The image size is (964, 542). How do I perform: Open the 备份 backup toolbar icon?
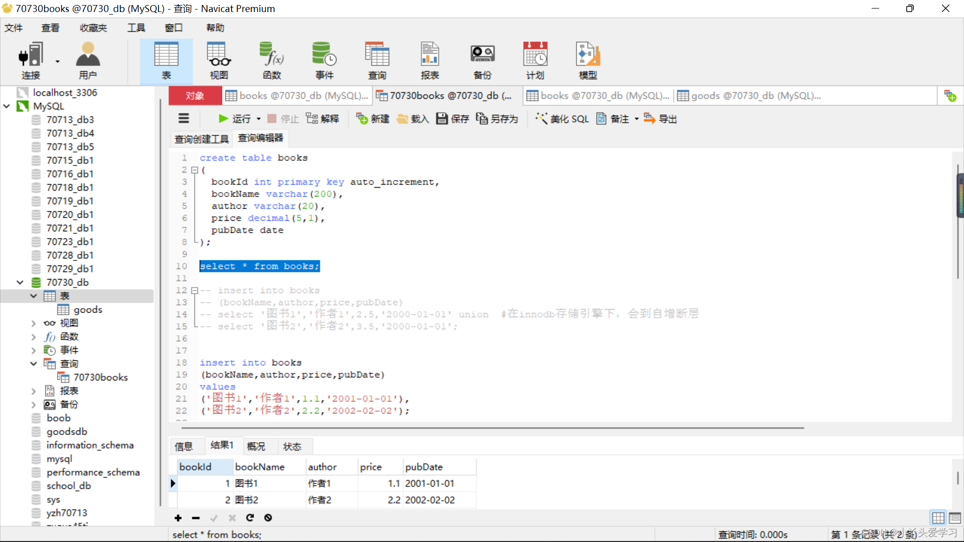point(483,61)
